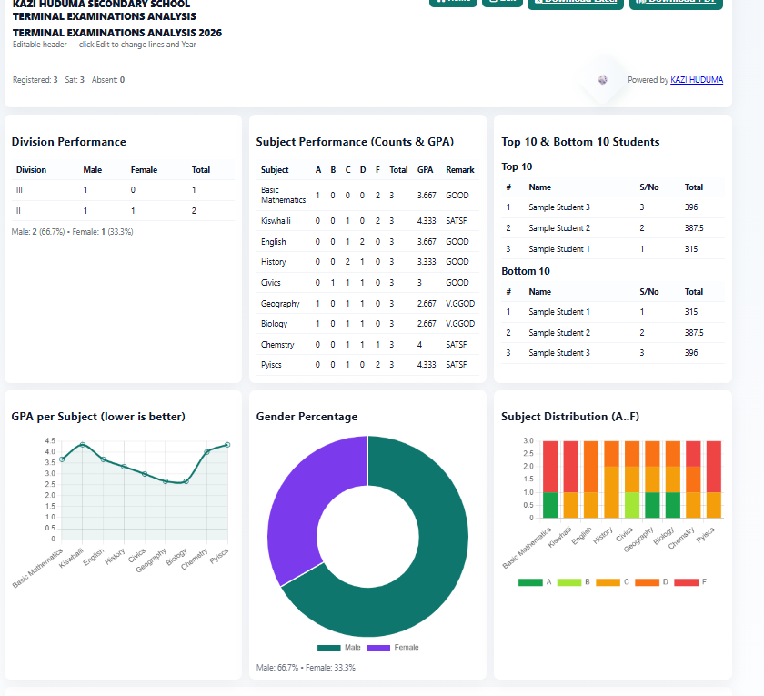This screenshot has width=764, height=696.
Task: Toggle grade A legend in Subject Distribution
Action: (x=535, y=582)
